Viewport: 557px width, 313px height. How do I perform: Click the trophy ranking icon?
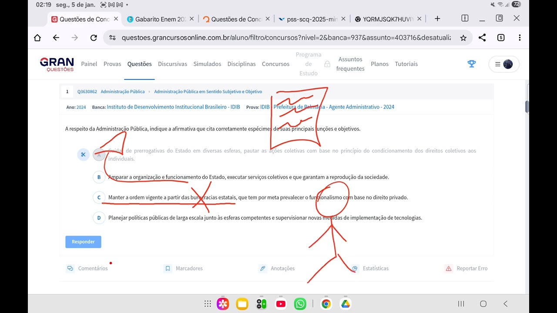[471, 64]
